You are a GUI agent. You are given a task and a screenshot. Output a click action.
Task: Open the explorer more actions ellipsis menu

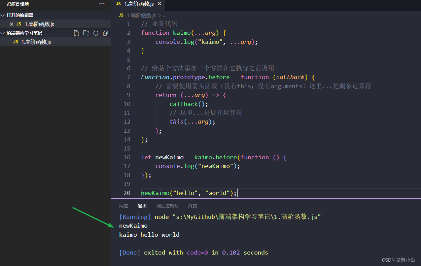tap(102, 4)
